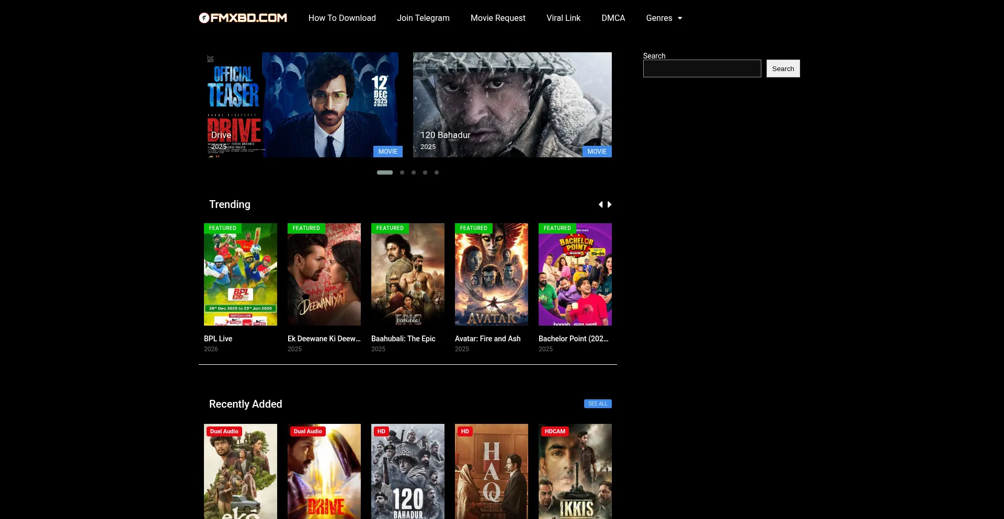Screen dimensions: 1004x519
Task: Click the Trending previous arrow
Action: (x=601, y=204)
